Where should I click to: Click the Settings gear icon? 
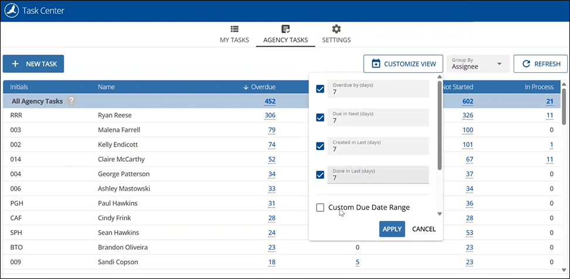point(336,29)
